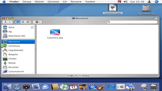Click status text 1 öğe, 41,71 GB boş

point(78,76)
